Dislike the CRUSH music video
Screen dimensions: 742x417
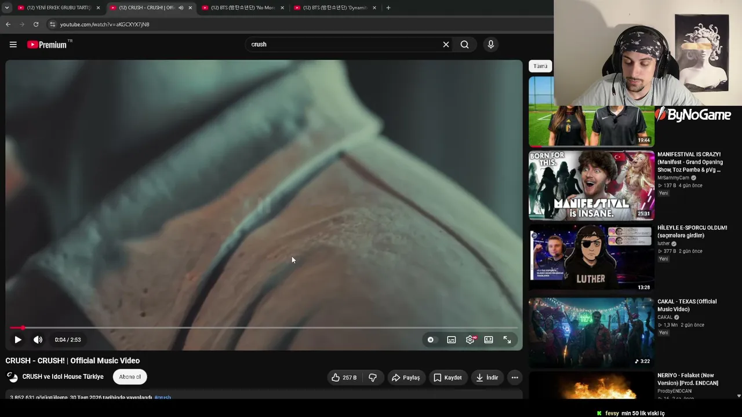(x=373, y=378)
